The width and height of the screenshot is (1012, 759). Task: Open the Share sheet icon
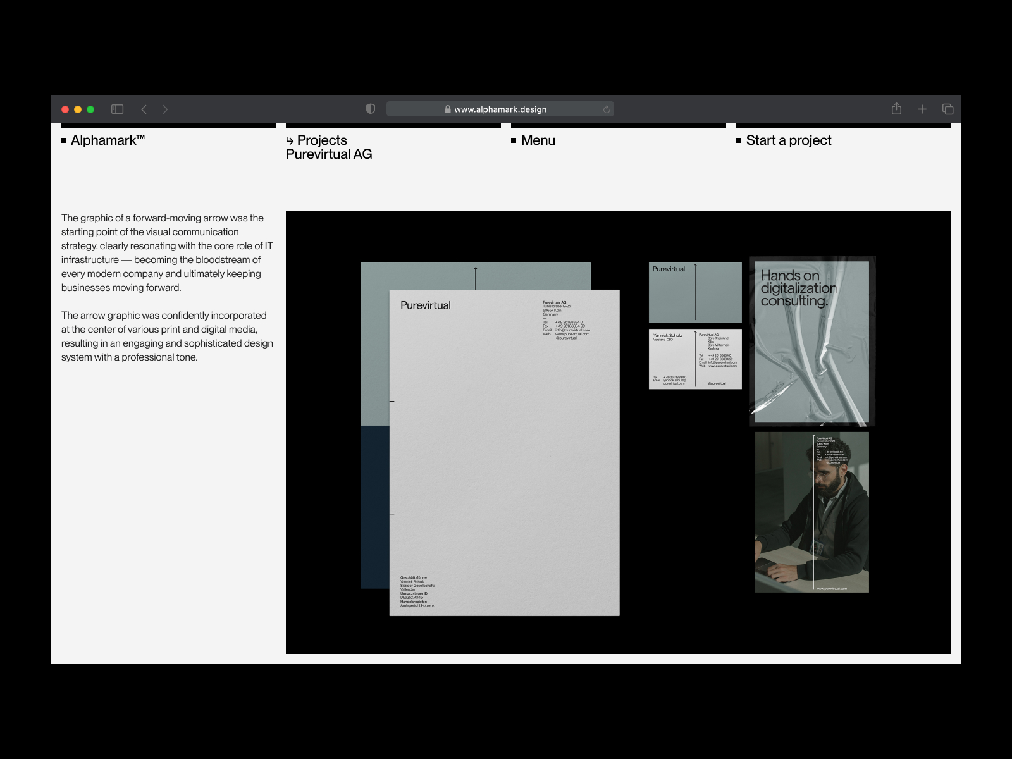coord(896,109)
